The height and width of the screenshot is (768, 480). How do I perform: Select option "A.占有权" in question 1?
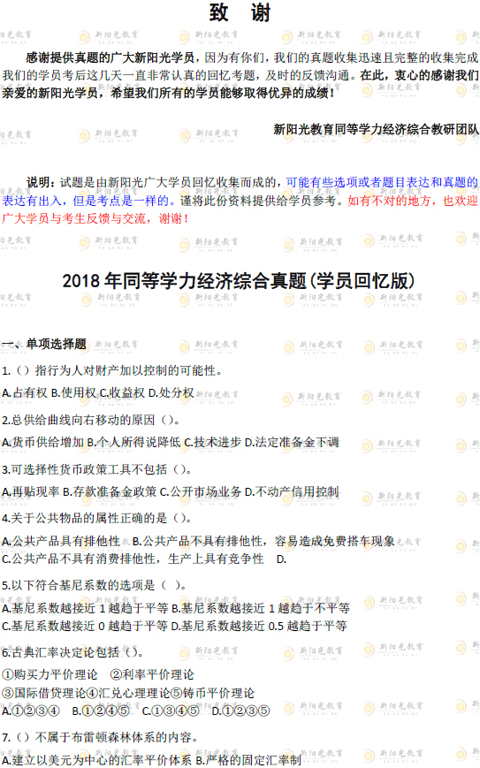coord(25,392)
